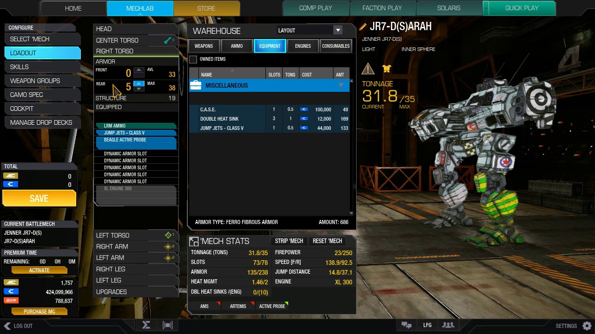Expand the Right Arm section

tap(136, 247)
